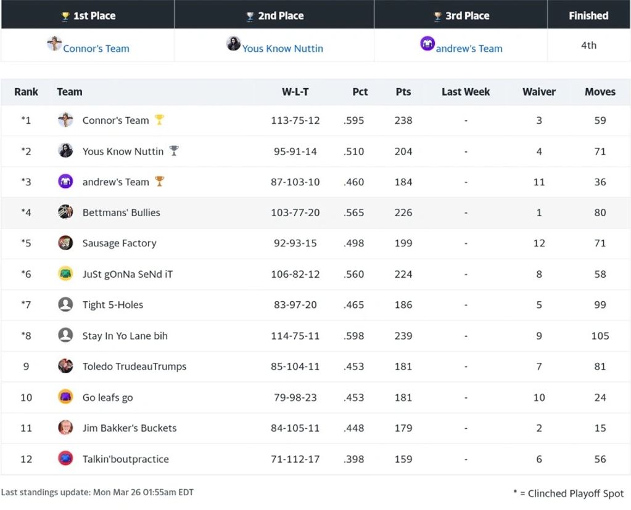Select Tight 5-Holes team name
The image size is (631, 510).
112,305
